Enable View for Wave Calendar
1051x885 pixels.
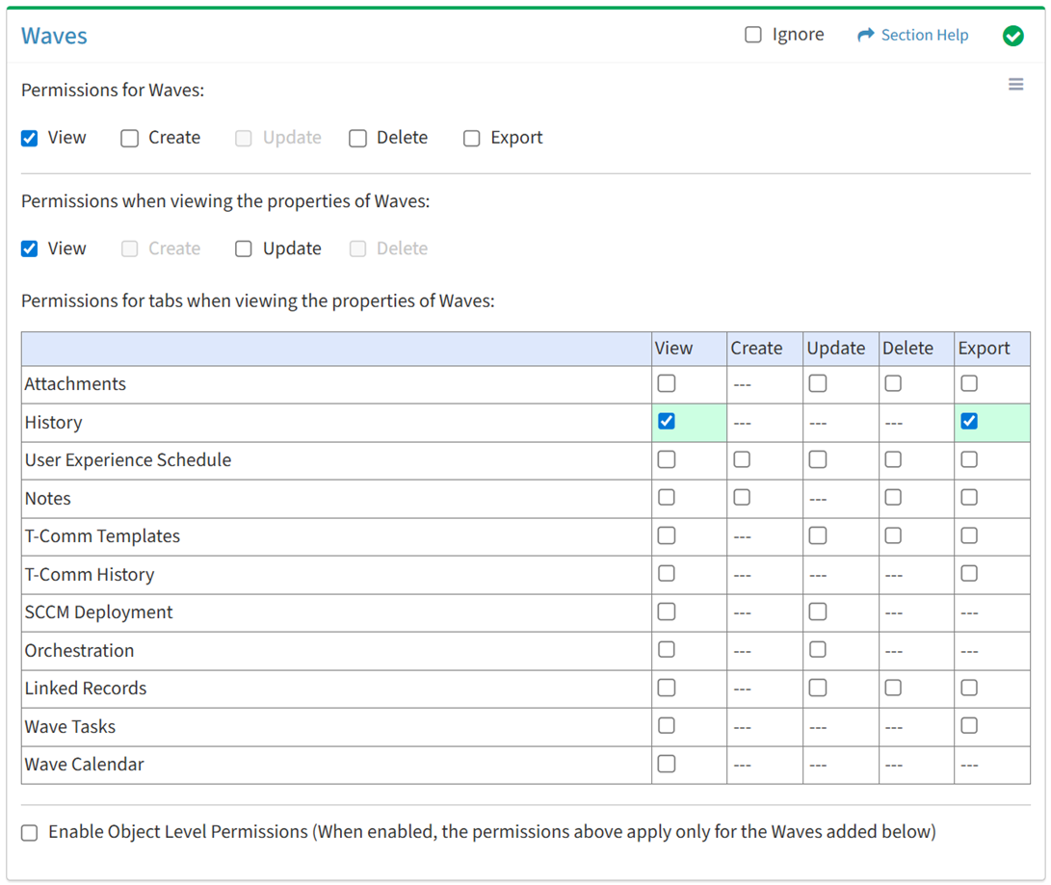667,764
